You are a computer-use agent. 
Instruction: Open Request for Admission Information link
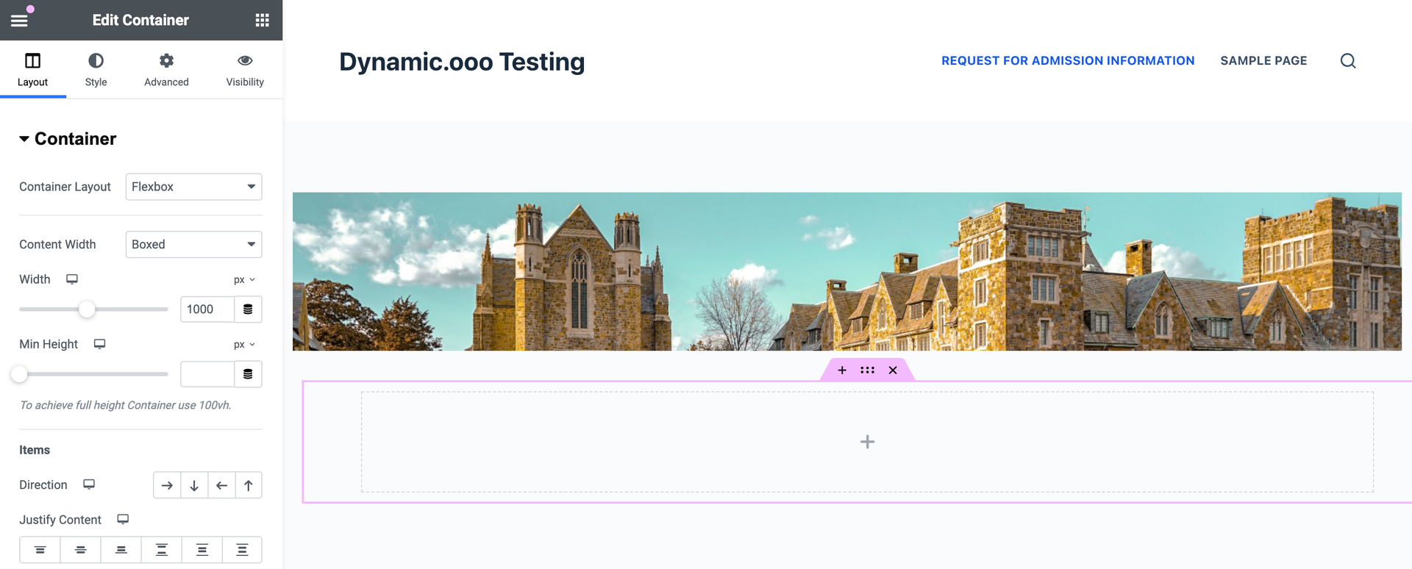(x=1067, y=61)
